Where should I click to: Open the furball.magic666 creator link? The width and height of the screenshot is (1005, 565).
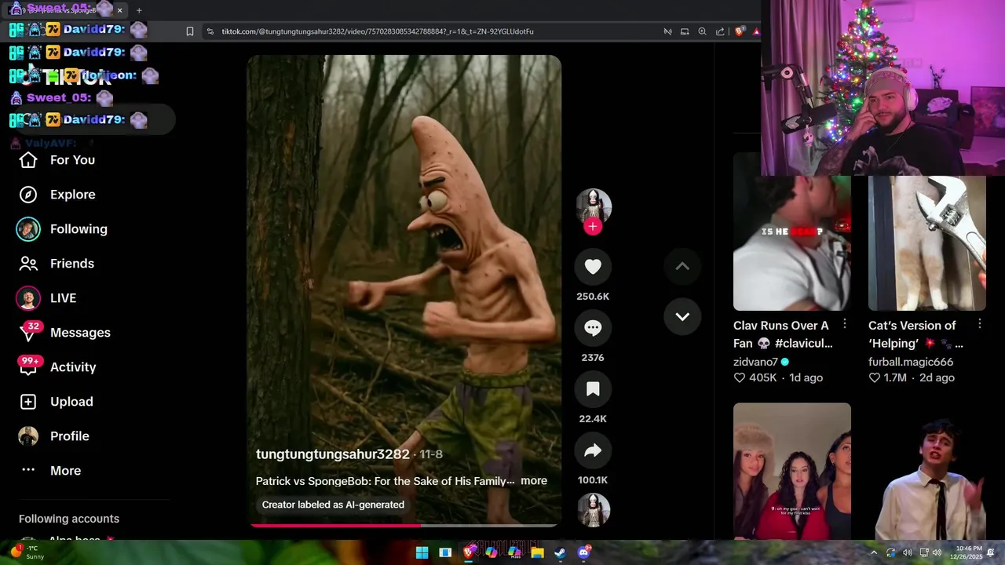pos(911,362)
